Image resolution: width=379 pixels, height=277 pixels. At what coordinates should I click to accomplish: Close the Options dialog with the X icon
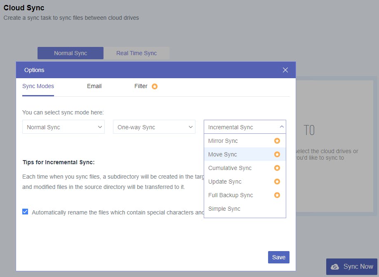pos(285,70)
